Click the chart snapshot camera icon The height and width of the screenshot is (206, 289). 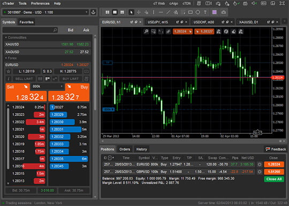pos(224,12)
